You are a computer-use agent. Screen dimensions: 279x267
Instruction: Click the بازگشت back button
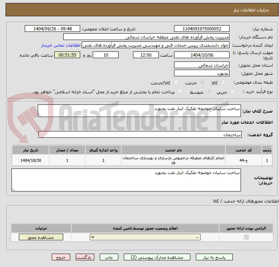85,257
